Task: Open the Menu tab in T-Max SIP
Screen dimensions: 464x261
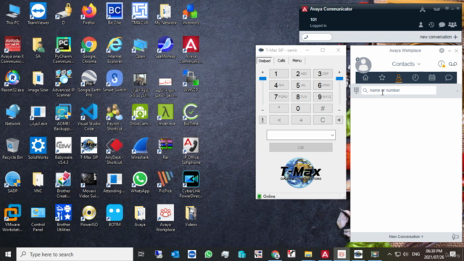Action: click(x=297, y=61)
